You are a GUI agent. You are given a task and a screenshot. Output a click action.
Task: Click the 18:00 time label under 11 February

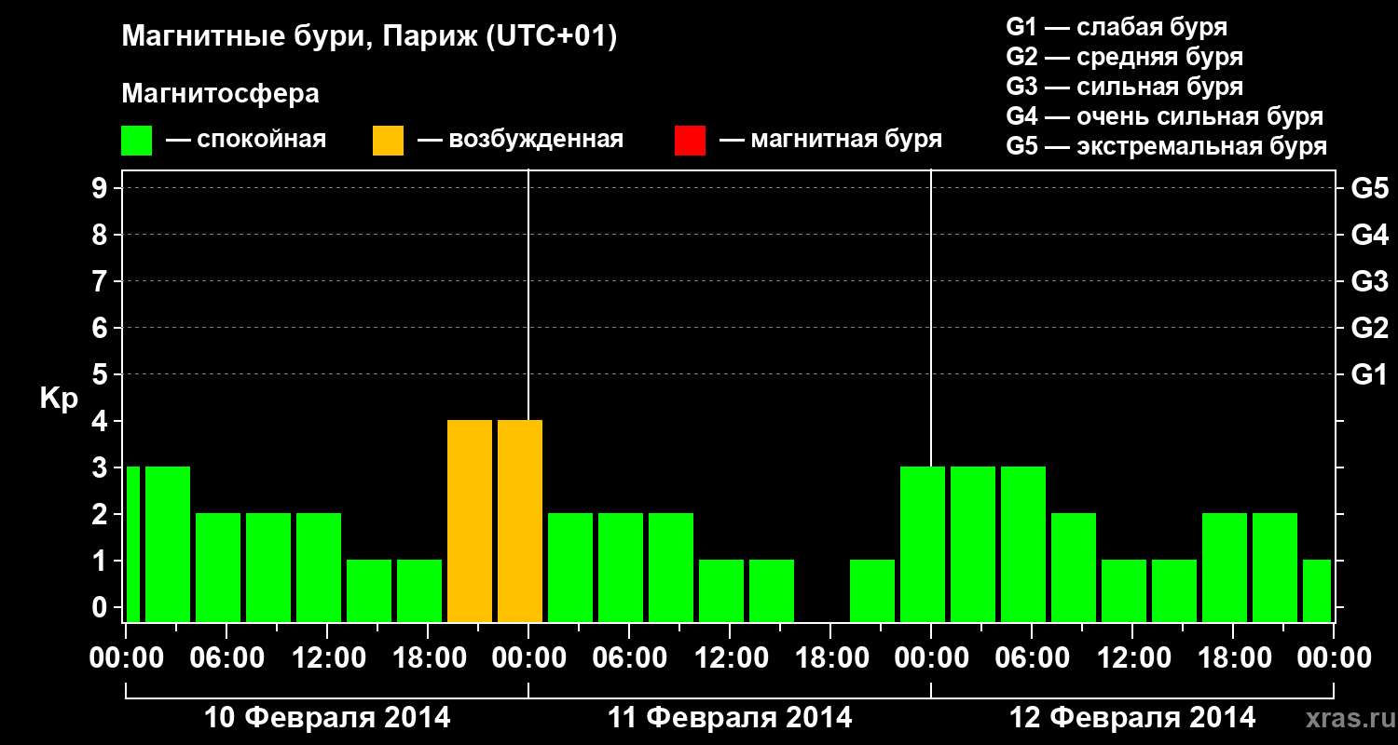pos(830,657)
